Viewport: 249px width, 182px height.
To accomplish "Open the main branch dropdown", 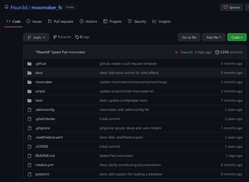I will pos(36,37).
